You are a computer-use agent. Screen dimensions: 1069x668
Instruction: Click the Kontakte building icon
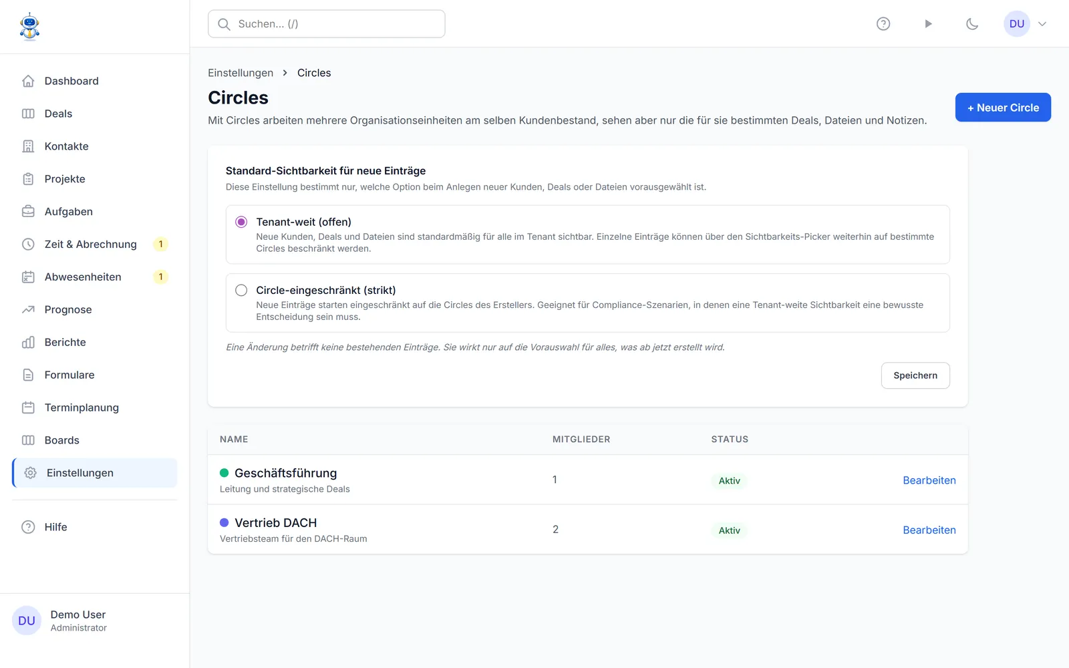click(28, 146)
